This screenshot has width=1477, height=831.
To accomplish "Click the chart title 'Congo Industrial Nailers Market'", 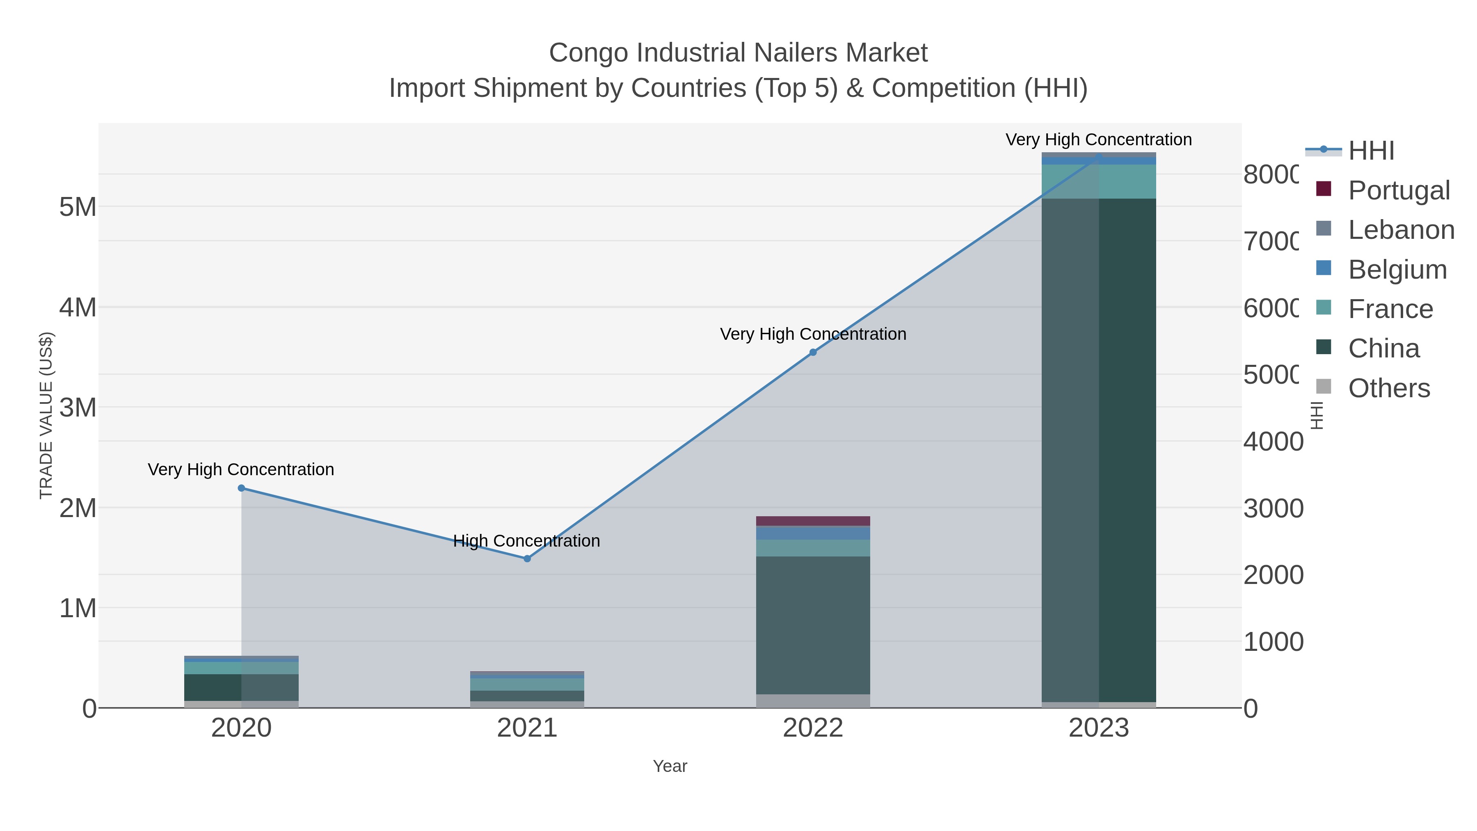I will click(x=738, y=53).
